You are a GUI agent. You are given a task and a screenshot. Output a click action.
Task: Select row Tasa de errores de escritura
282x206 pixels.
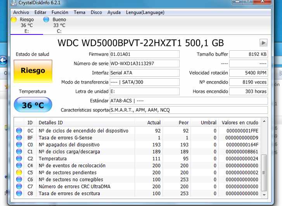[x=138, y=194]
